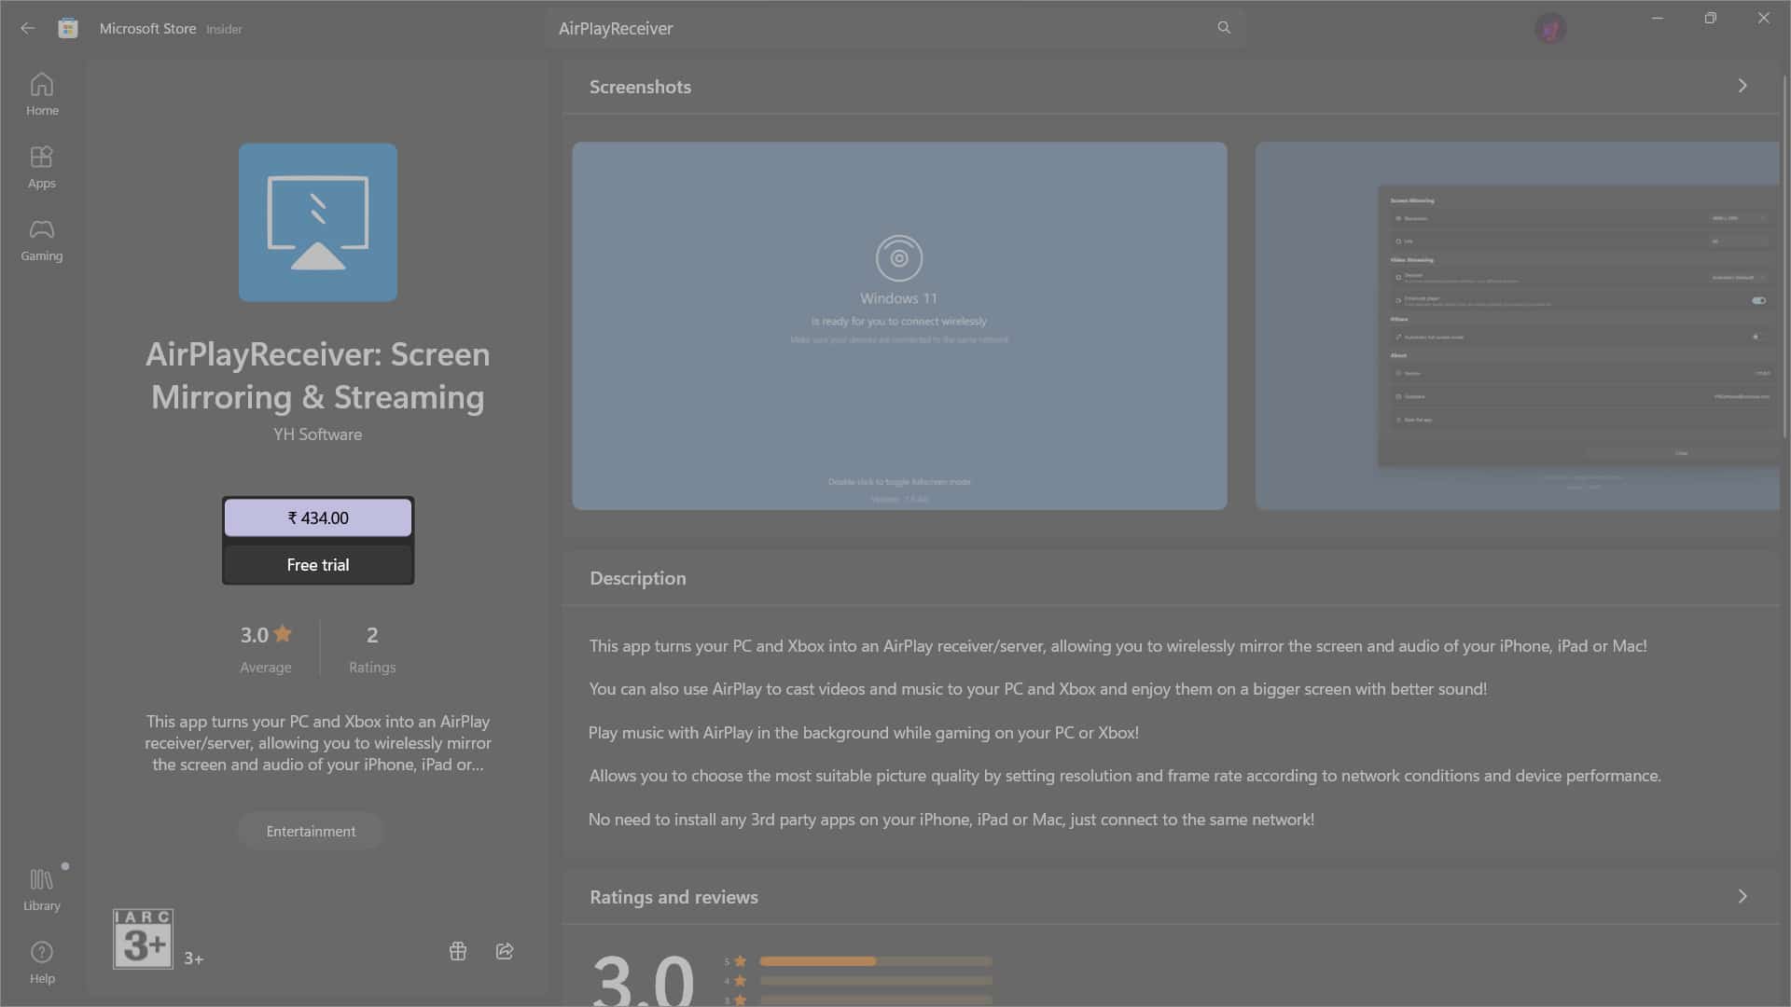The image size is (1791, 1007).
Task: Click the share app icon
Action: tap(505, 951)
